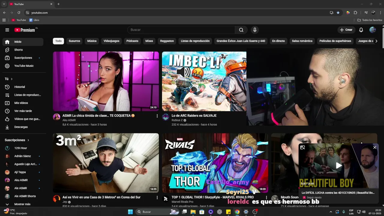Image resolution: width=384 pixels, height=216 pixels.
Task: Select the Todo filter chip
Action: pyautogui.click(x=58, y=41)
